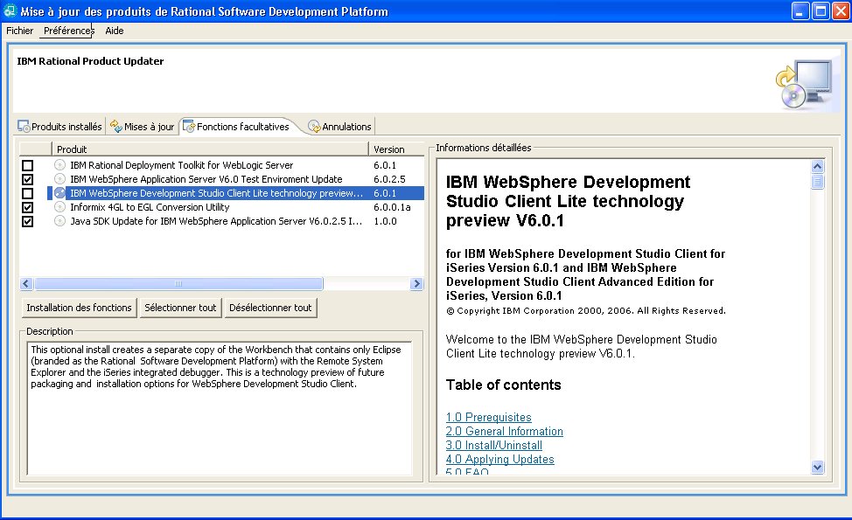The height and width of the screenshot is (520, 852).
Task: Sort by the Produit column header
Action: 210,149
